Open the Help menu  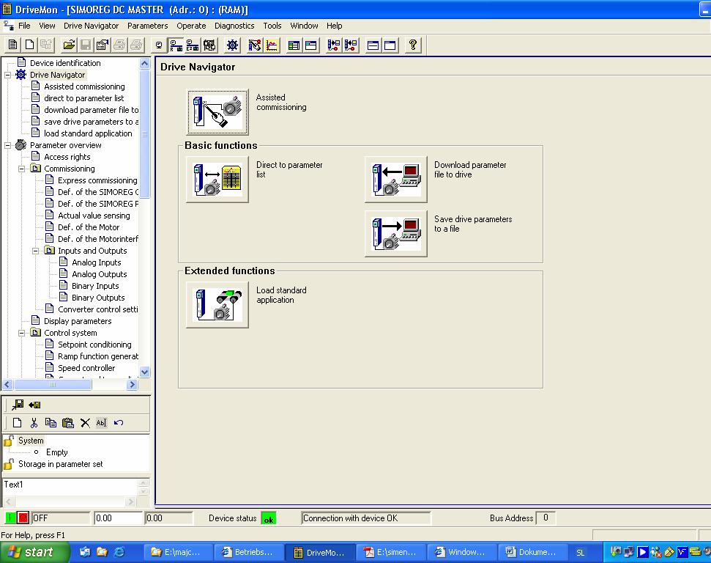coord(334,26)
